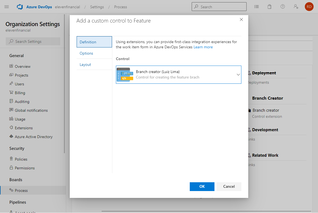Go to Process breadcrumb
The height and width of the screenshot is (213, 318).
click(121, 7)
